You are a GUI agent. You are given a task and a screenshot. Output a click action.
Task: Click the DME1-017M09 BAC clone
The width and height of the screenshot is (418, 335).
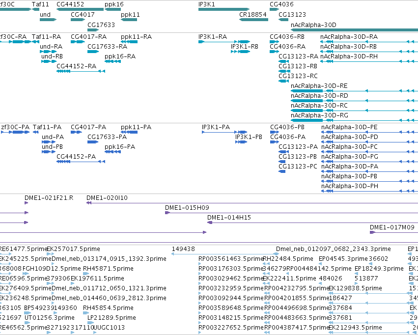(x=394, y=232)
